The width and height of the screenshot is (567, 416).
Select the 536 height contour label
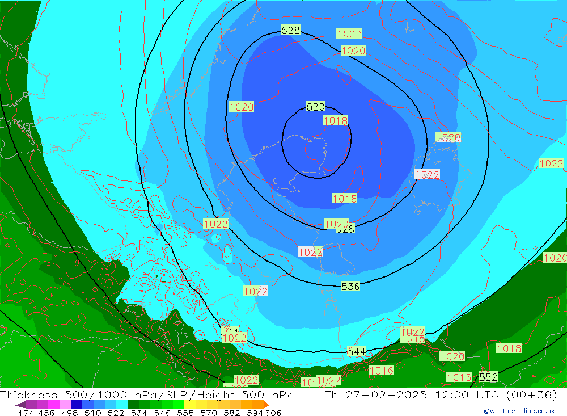tap(350, 287)
